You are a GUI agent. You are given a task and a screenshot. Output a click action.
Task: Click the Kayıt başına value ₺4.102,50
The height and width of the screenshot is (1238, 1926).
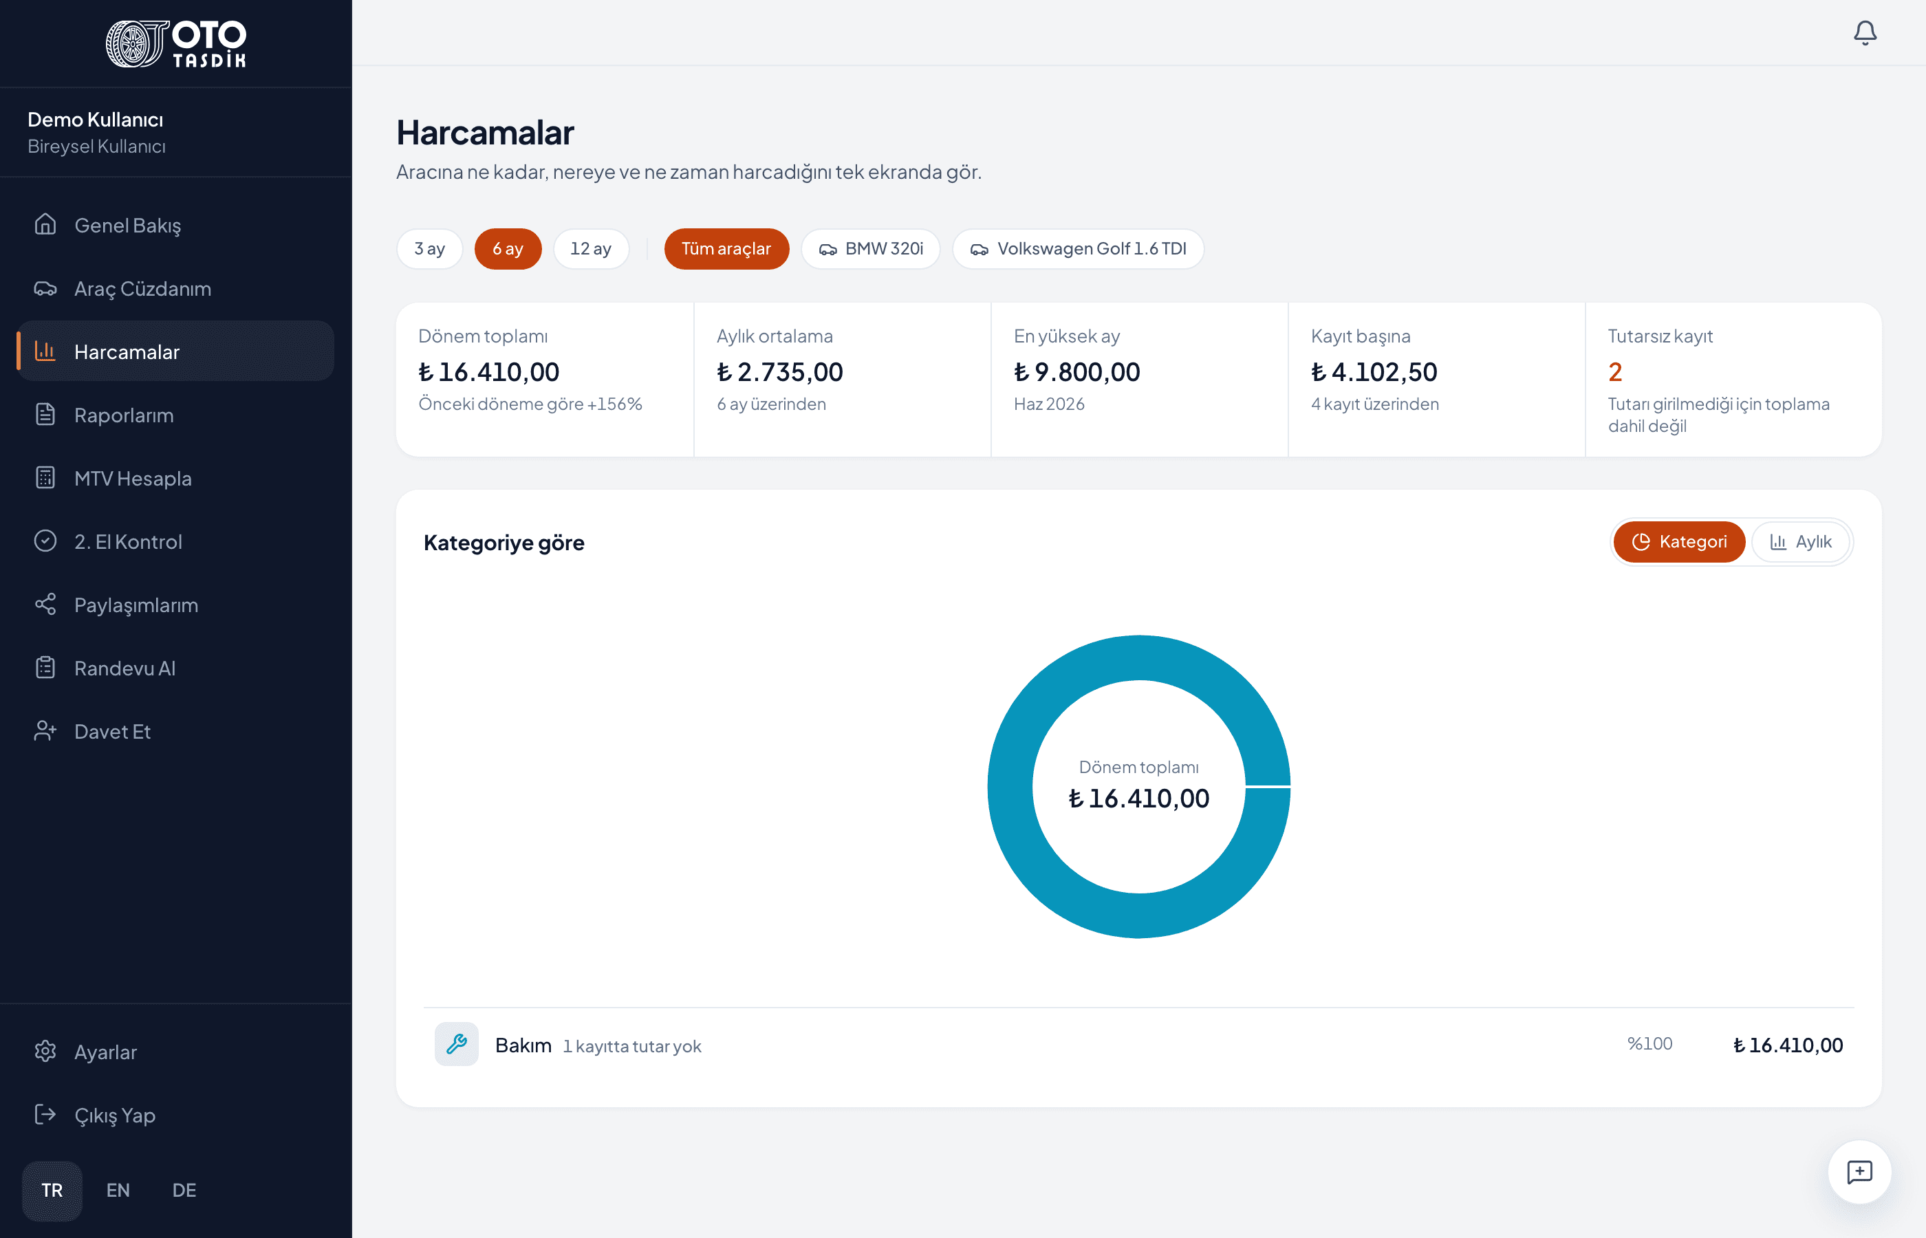(1374, 371)
